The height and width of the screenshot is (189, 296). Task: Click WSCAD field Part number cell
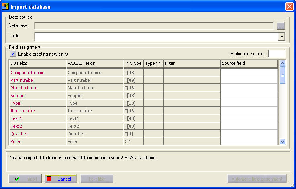pos(95,80)
